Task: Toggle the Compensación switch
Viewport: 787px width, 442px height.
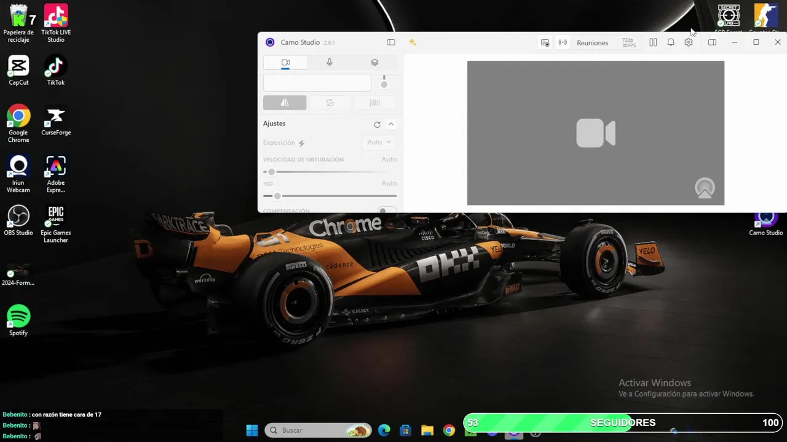Action: click(387, 211)
